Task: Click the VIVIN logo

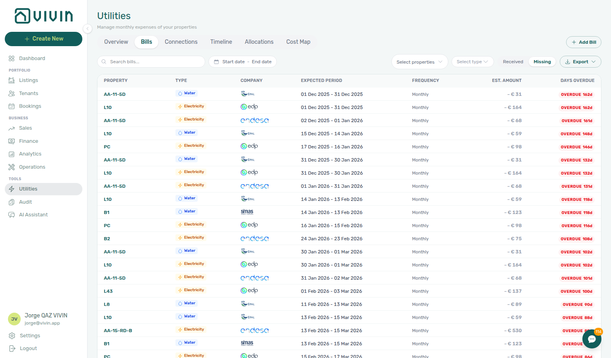Action: [x=44, y=16]
